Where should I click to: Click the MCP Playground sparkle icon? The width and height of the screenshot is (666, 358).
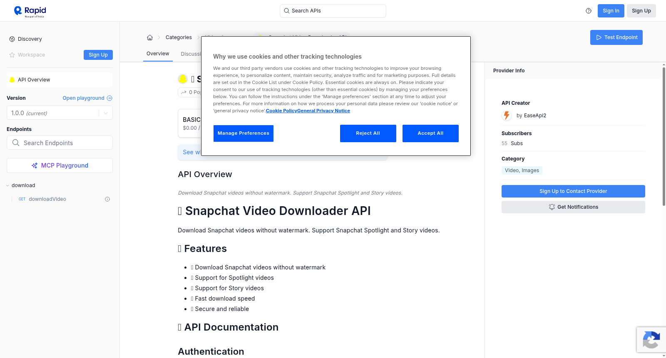[35, 165]
